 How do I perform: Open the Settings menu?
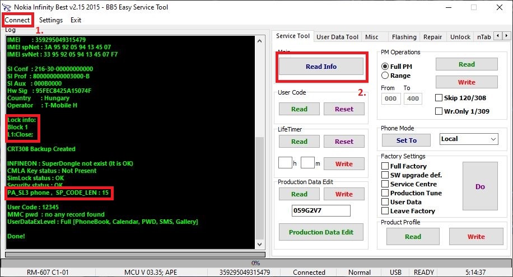[51, 20]
